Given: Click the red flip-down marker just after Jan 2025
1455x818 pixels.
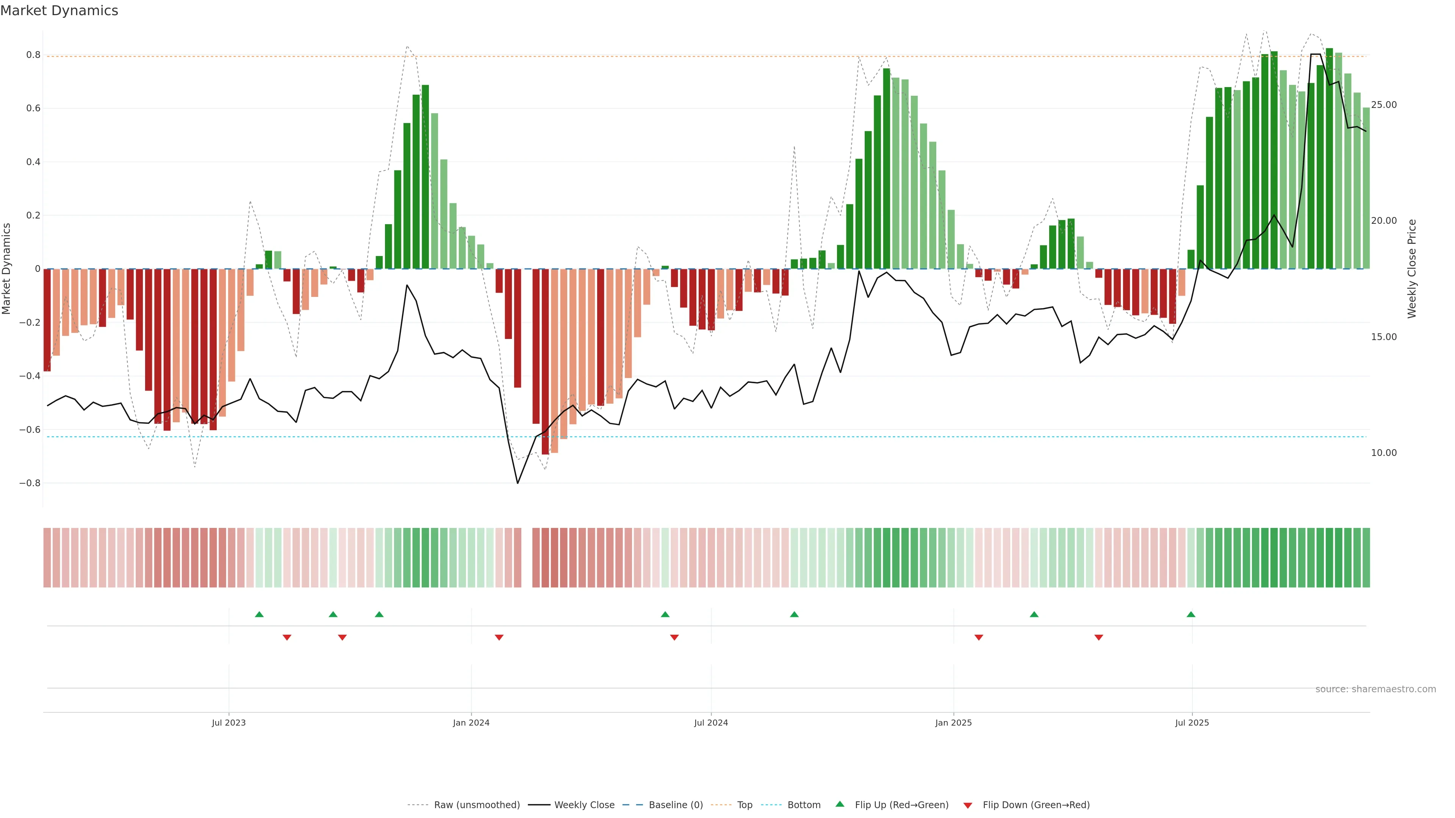Looking at the screenshot, I should tap(979, 637).
